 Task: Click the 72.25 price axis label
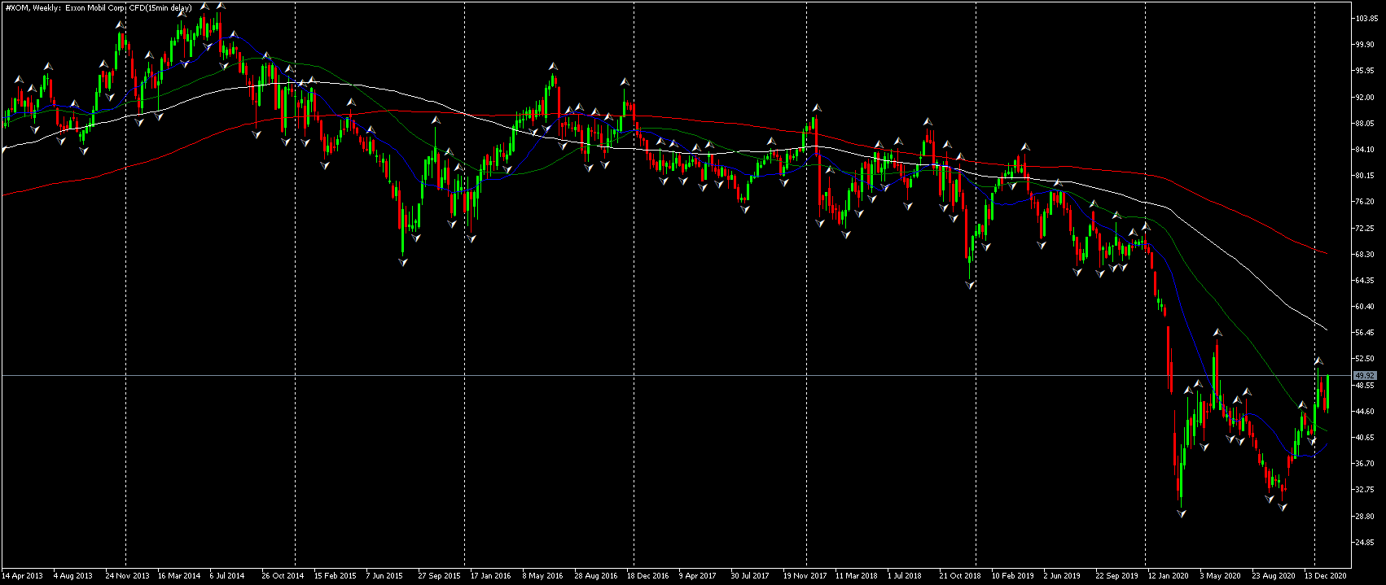coord(1363,229)
